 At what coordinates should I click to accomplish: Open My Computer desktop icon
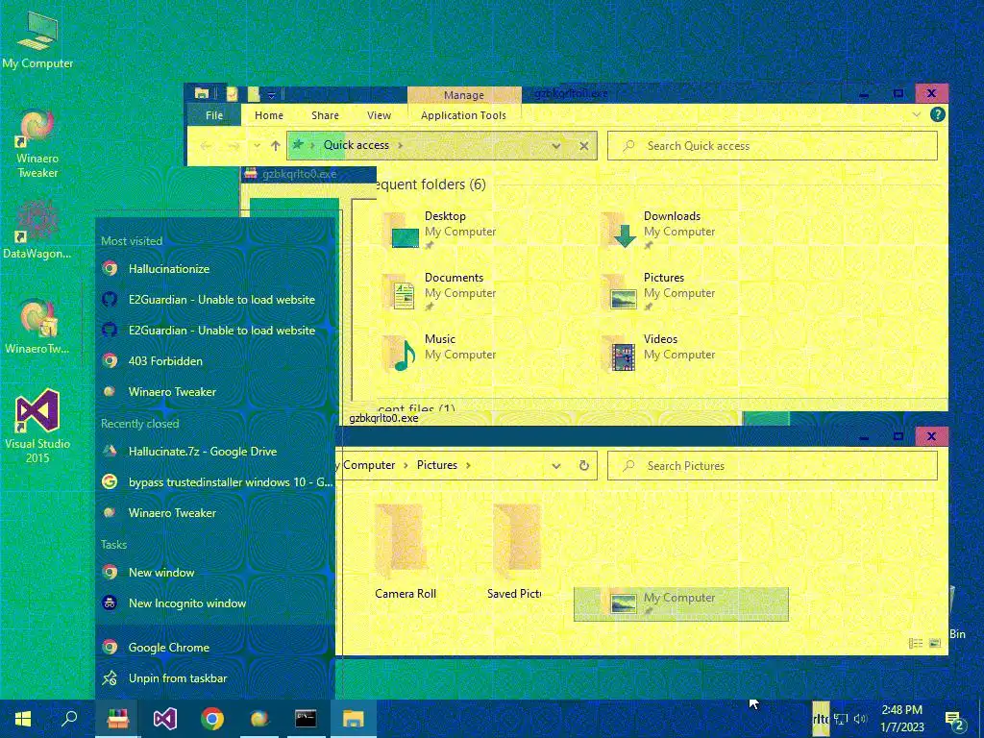pyautogui.click(x=37, y=39)
